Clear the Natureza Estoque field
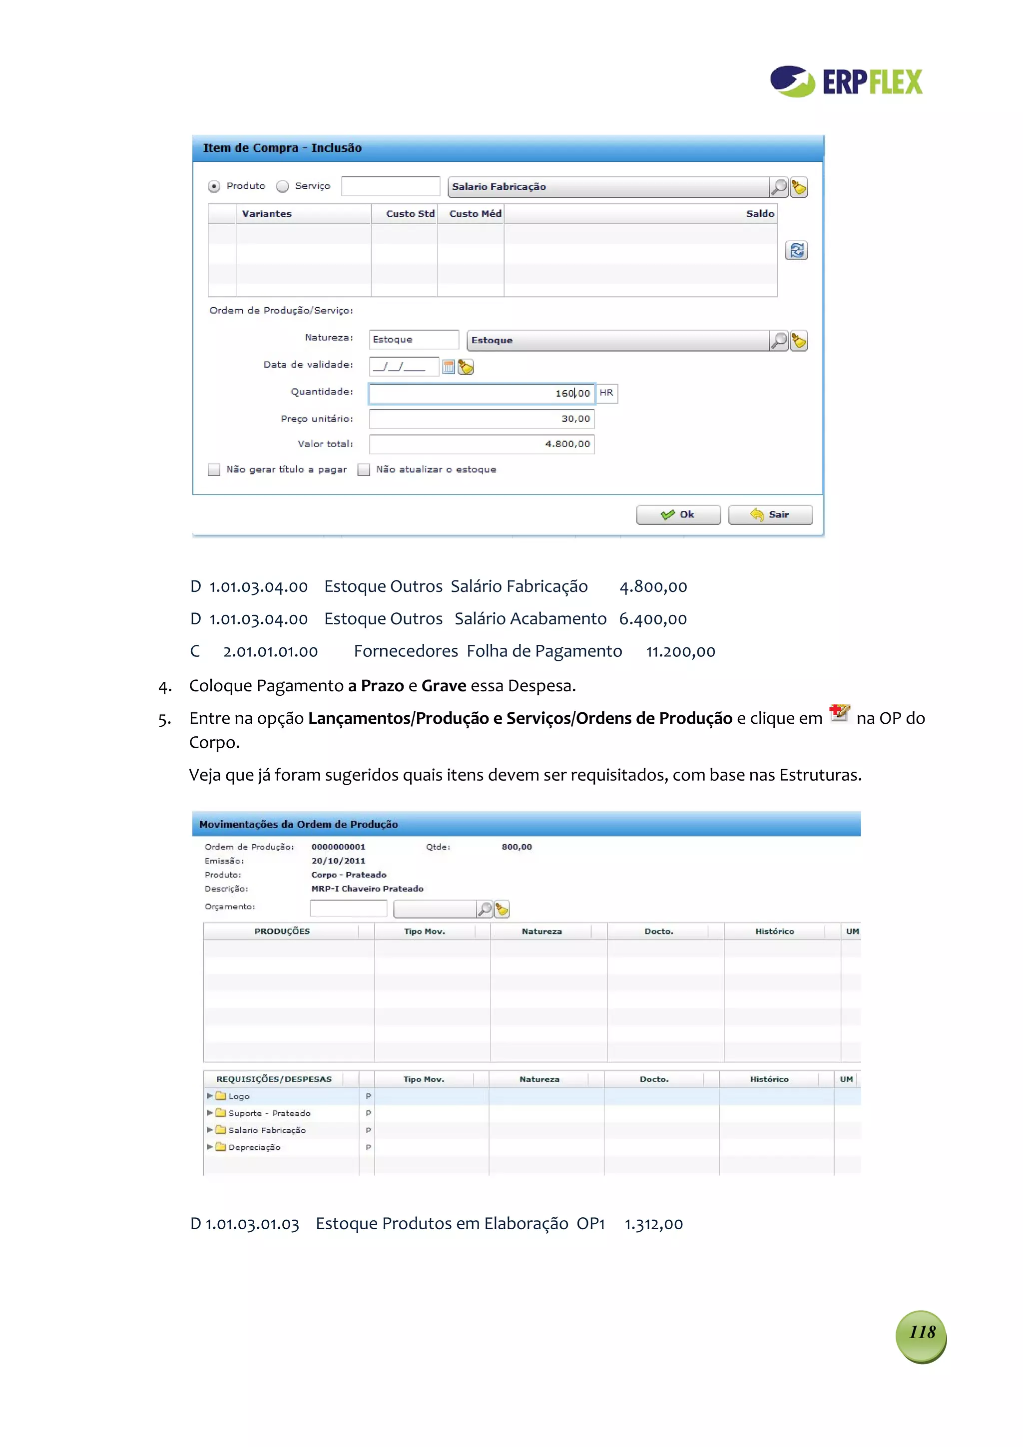 [x=799, y=340]
